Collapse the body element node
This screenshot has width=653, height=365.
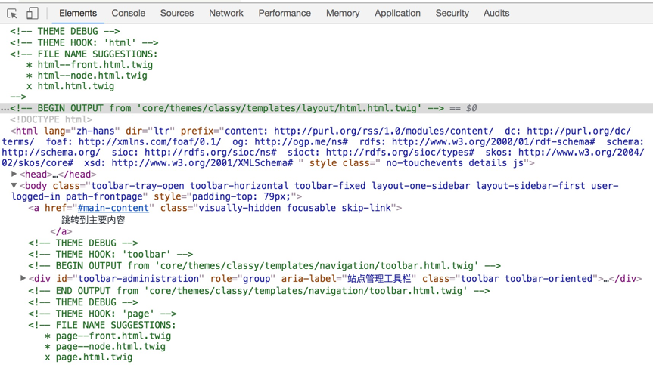point(14,185)
